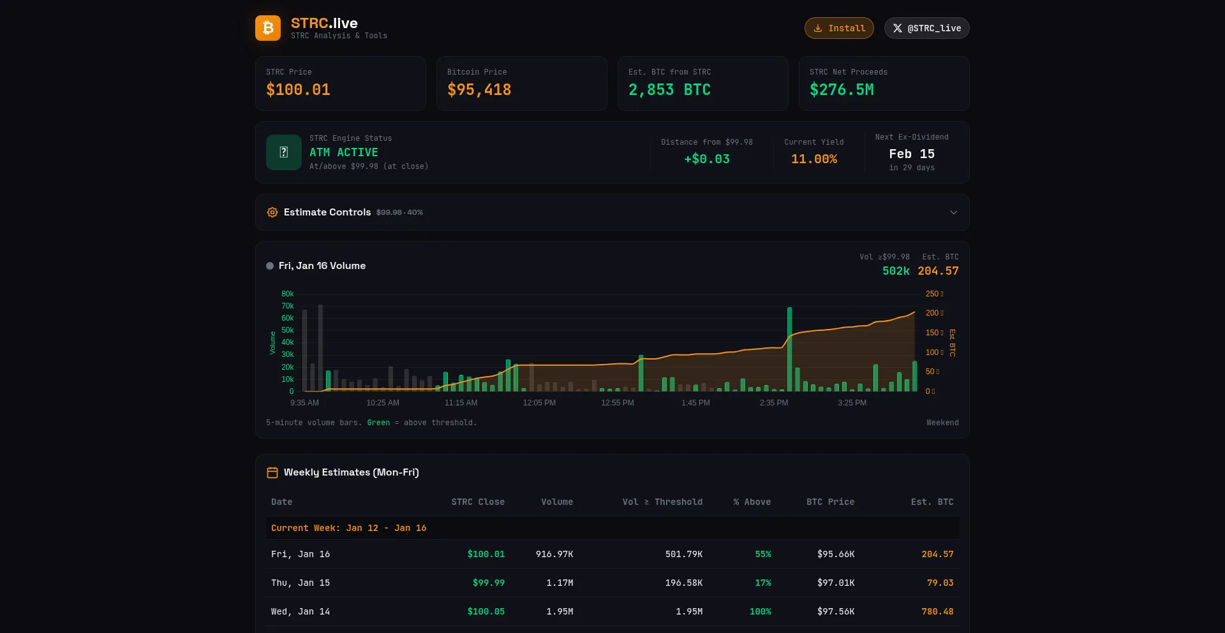
Task: Click the download icon in Install button
Action: pos(817,28)
